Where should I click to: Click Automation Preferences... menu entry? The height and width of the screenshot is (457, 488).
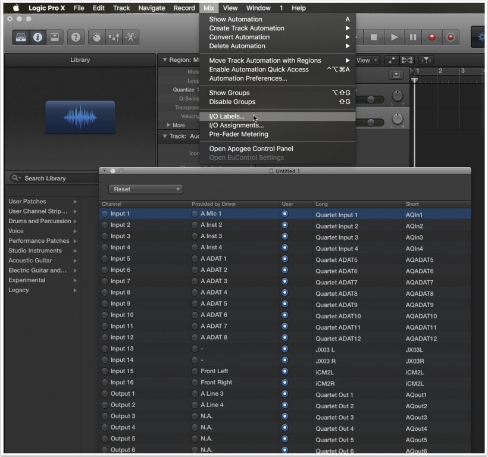[277, 79]
